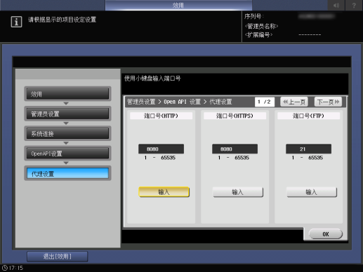The height and width of the screenshot is (272, 363).
Task: Select OpenAPI设置 in the sidebar
Action: (67, 154)
